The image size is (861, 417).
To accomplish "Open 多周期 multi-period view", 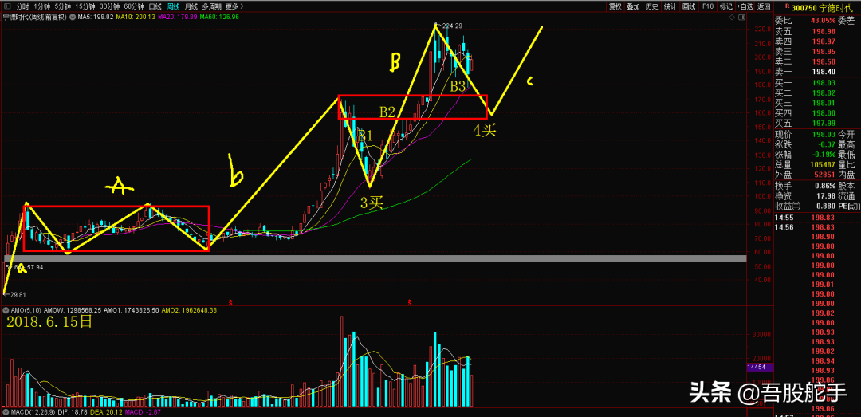I will click(x=212, y=6).
